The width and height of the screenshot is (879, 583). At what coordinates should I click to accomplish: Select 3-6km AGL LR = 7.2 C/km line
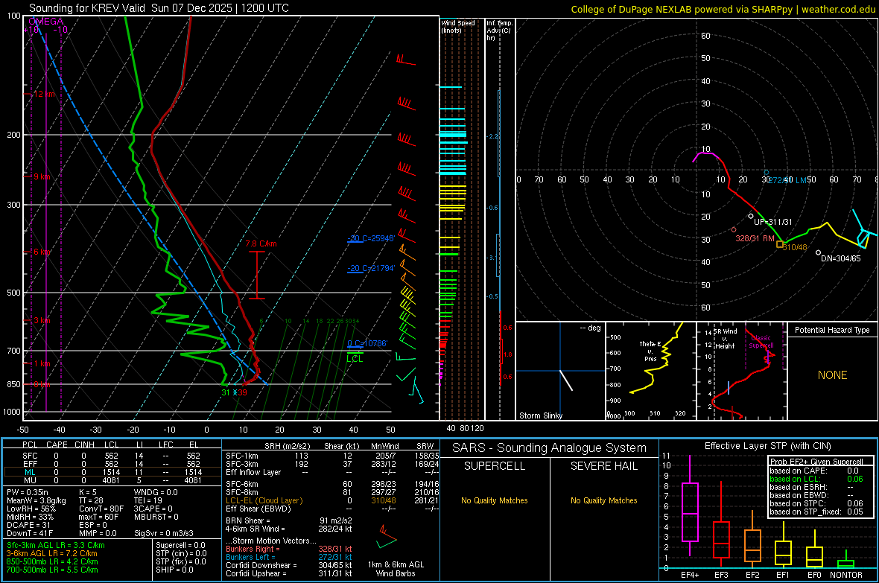tap(51, 552)
